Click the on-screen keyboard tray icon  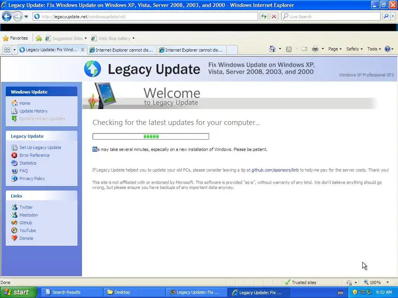(x=340, y=293)
